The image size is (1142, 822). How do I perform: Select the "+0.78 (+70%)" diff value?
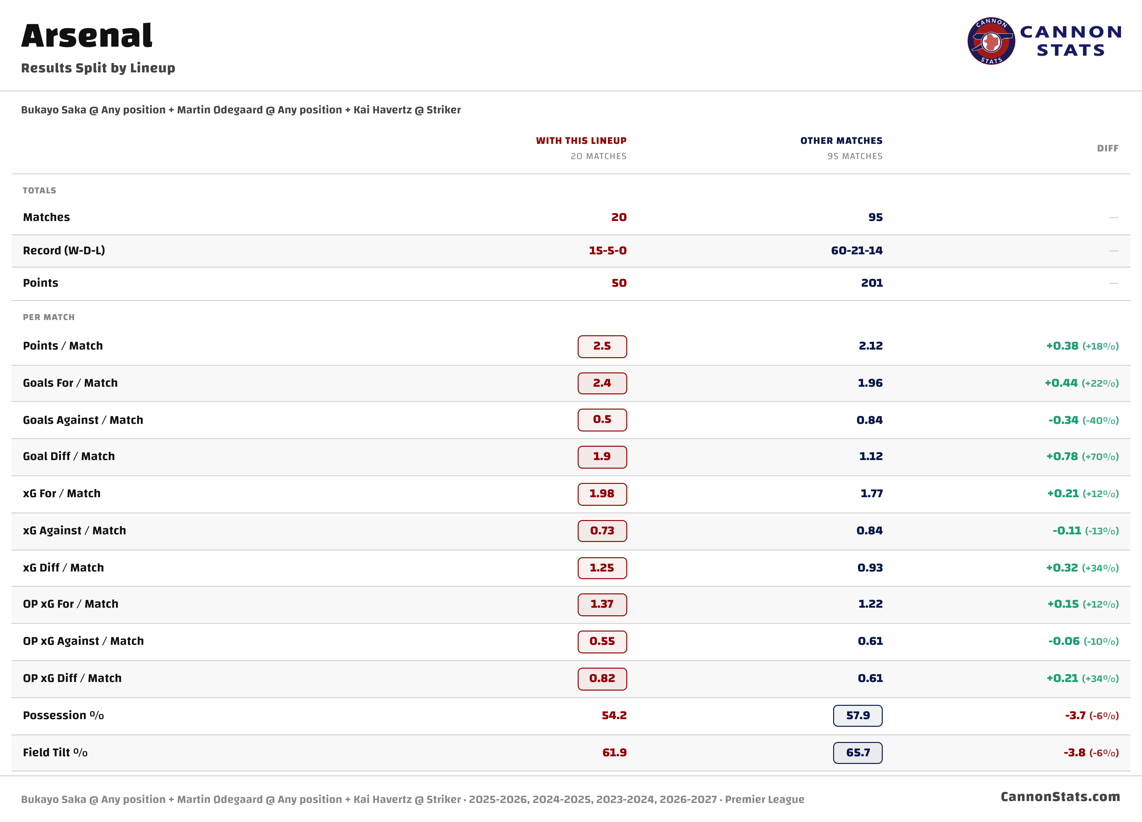pos(1083,457)
